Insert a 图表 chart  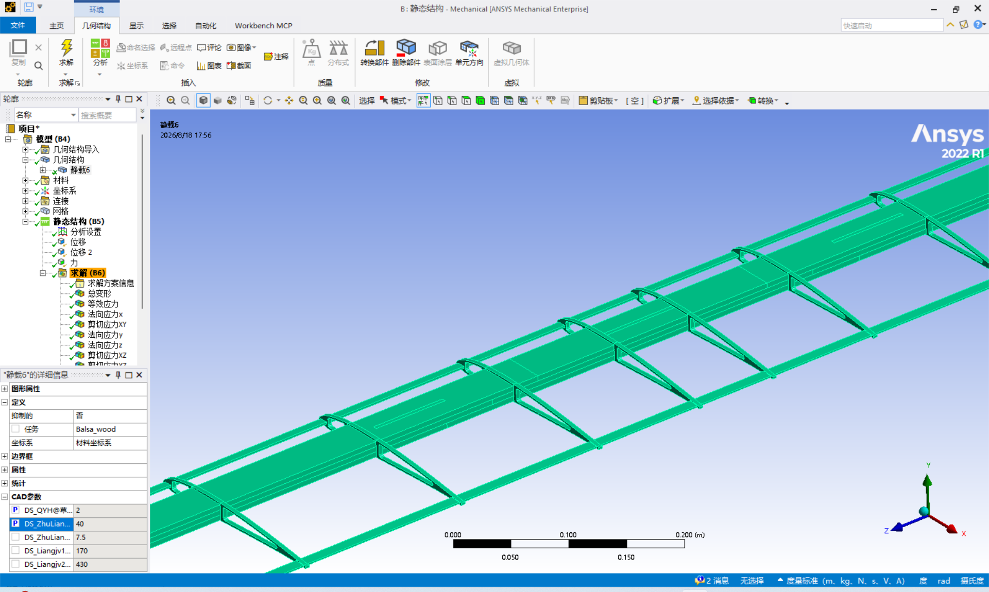pos(209,65)
